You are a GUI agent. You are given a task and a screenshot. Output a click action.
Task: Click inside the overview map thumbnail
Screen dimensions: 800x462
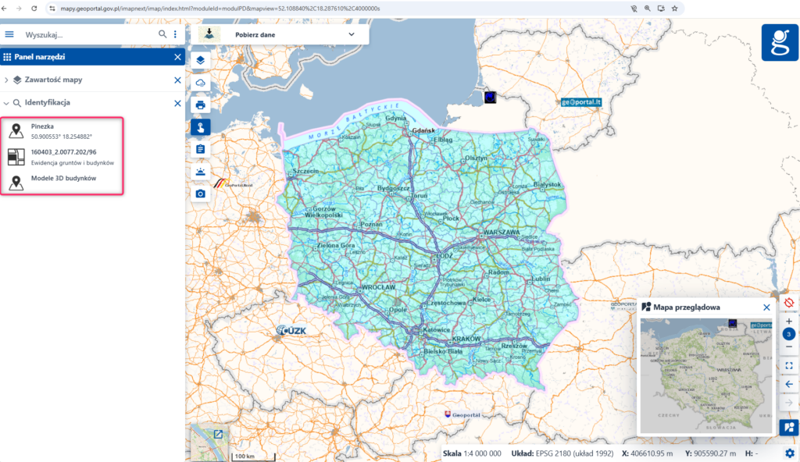click(x=706, y=376)
